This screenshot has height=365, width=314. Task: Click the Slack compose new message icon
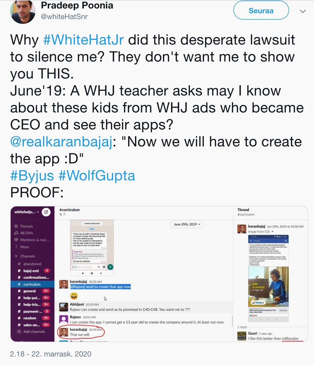point(46,212)
